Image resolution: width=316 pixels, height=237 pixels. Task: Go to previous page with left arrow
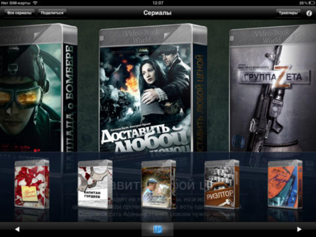pyautogui.click(x=17, y=229)
